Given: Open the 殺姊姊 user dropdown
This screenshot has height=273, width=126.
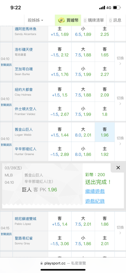Looking at the screenshot, I should [35, 20].
